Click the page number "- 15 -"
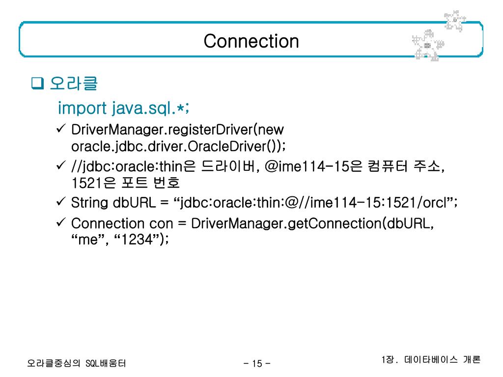The width and height of the screenshot is (503, 377). (x=257, y=364)
